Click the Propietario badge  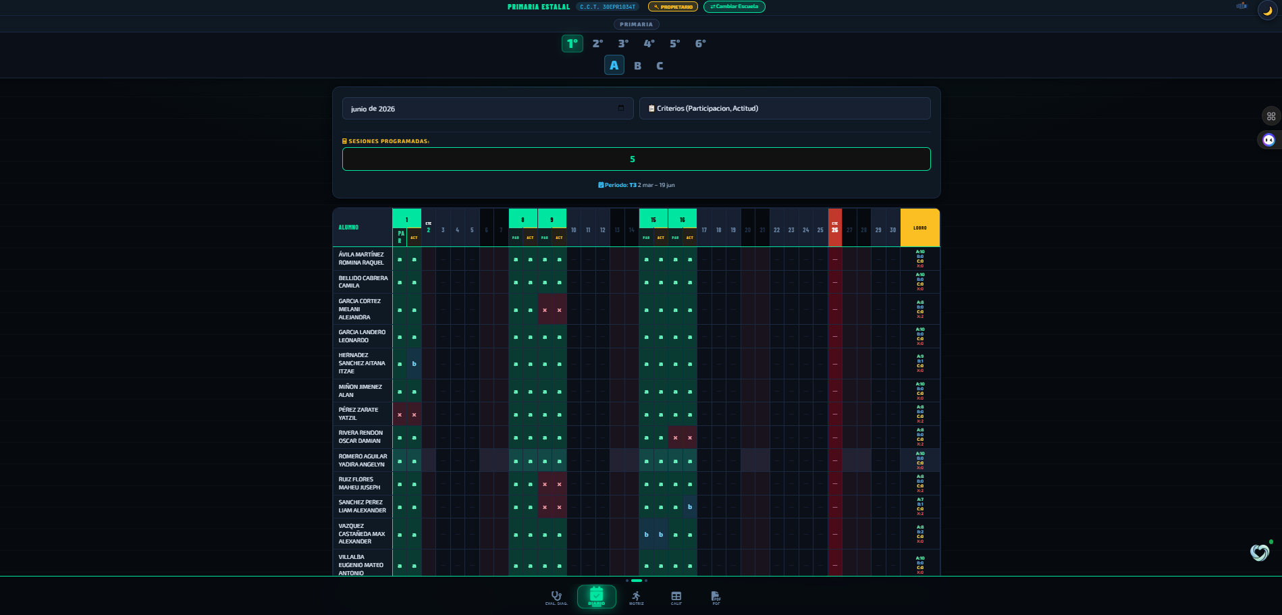tap(673, 7)
